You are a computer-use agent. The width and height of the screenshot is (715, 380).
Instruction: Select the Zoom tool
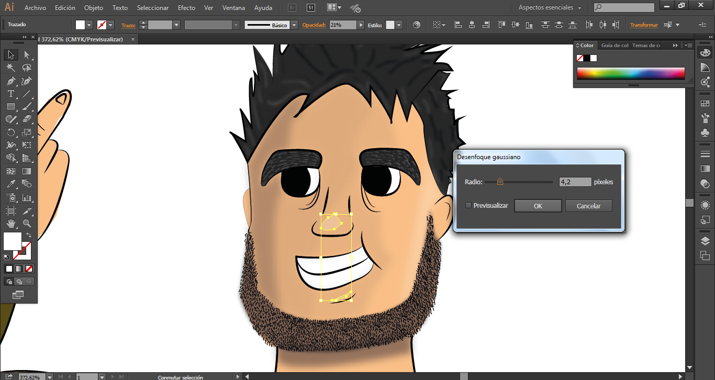27,223
